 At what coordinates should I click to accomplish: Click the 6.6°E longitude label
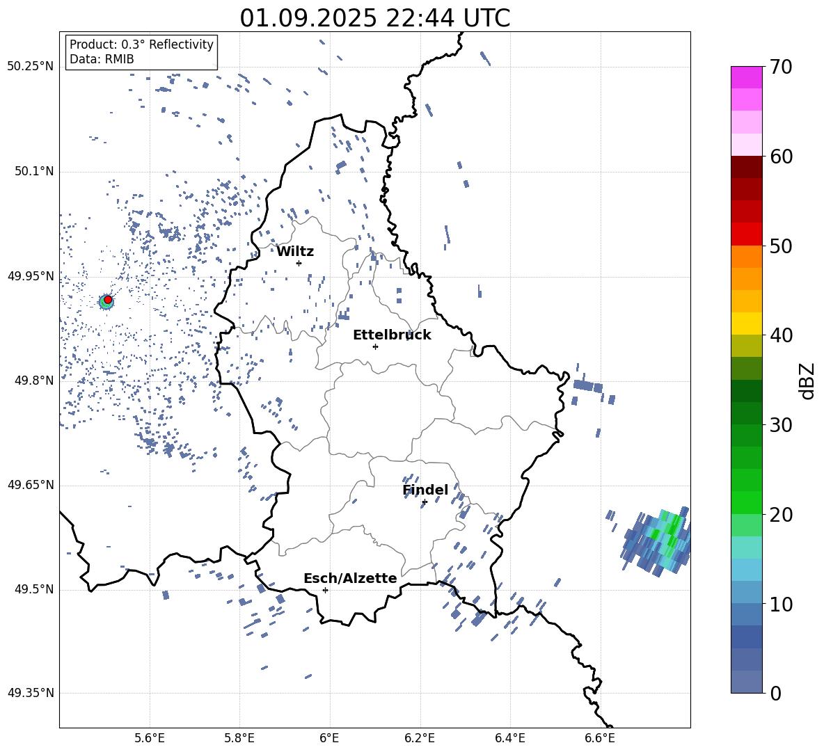tap(600, 738)
